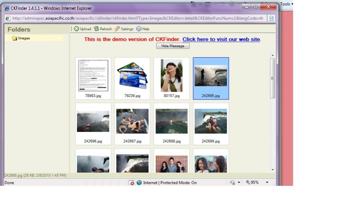Open the zoom level 95% dropdown arrow
This screenshot has height=217, width=347.
(x=267, y=182)
